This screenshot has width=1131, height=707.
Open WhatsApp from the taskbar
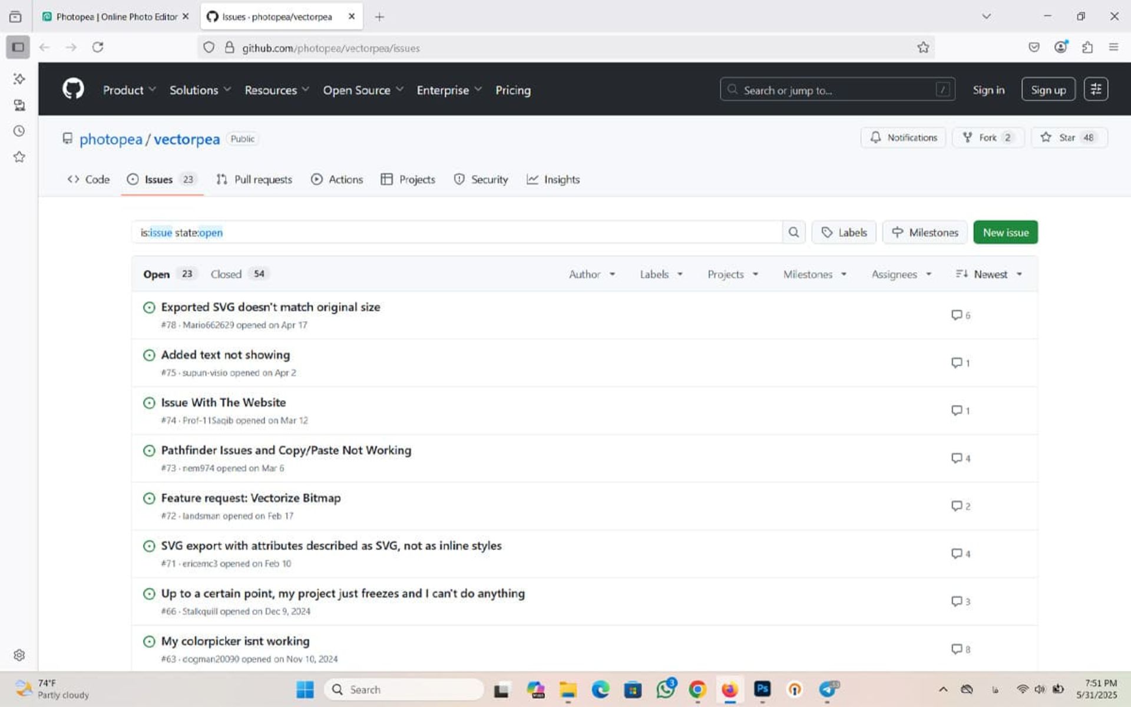tap(666, 689)
